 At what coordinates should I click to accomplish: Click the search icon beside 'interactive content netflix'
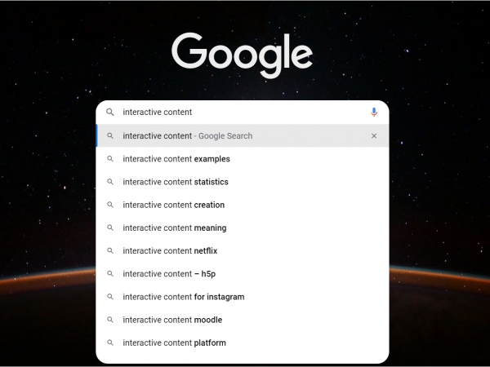click(x=110, y=251)
